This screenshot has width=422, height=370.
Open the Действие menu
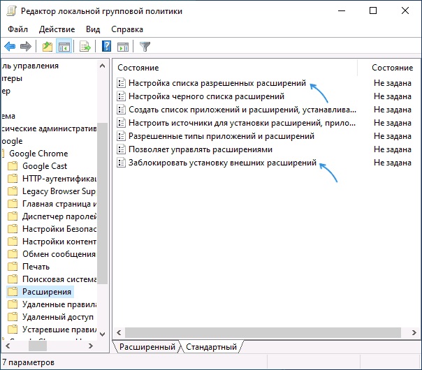point(57,29)
